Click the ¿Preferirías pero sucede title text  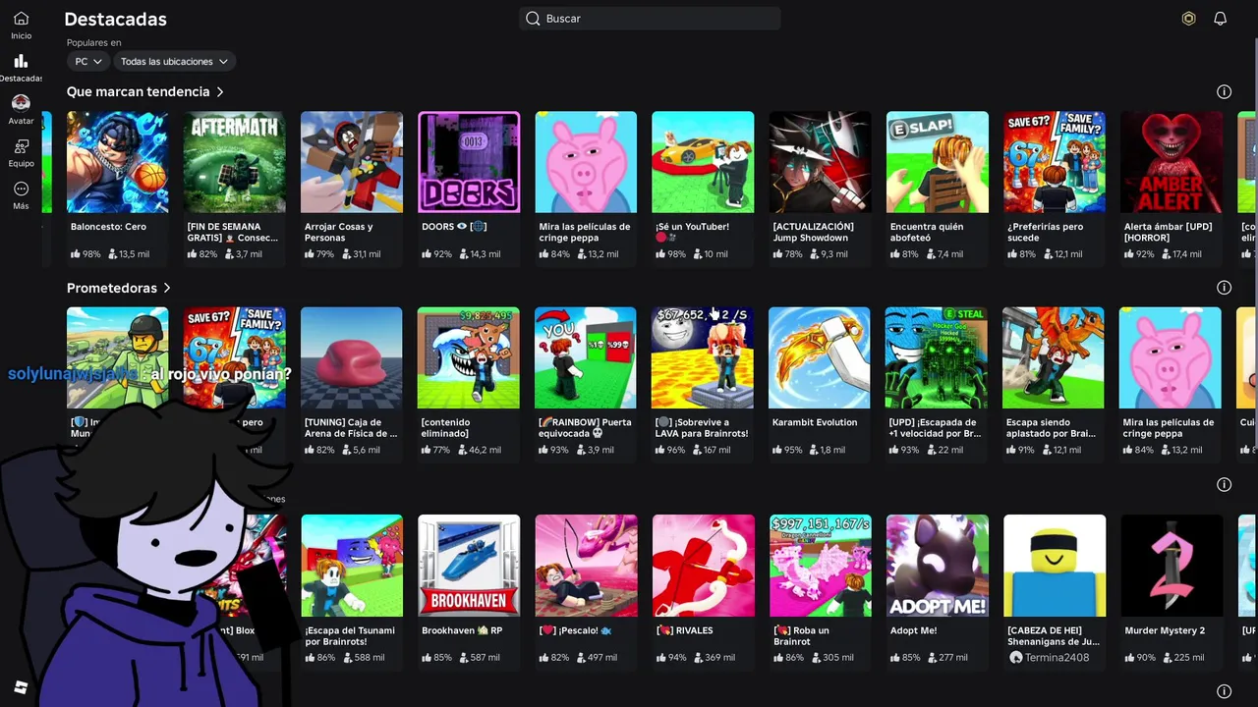[1045, 232]
